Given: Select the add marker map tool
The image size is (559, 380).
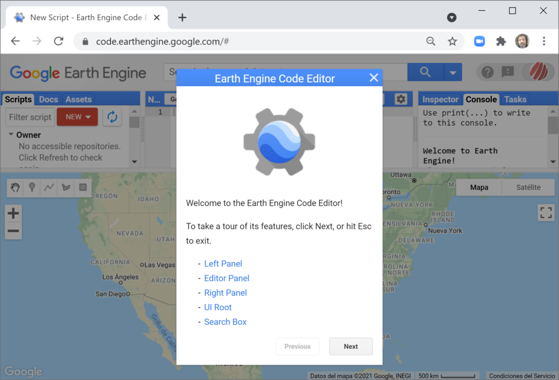Looking at the screenshot, I should click(x=32, y=187).
